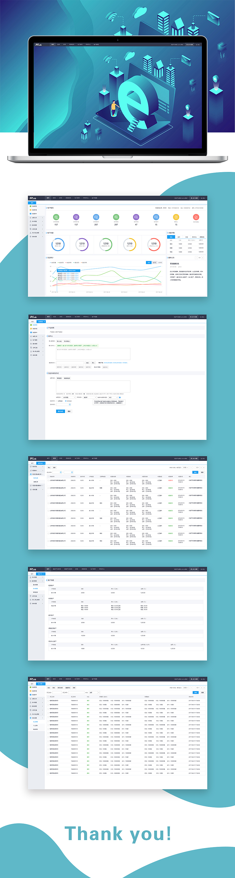Click the blue envelope icon showing 15 on dashboard
The height and width of the screenshot is (878, 235).
pyautogui.click(x=156, y=217)
